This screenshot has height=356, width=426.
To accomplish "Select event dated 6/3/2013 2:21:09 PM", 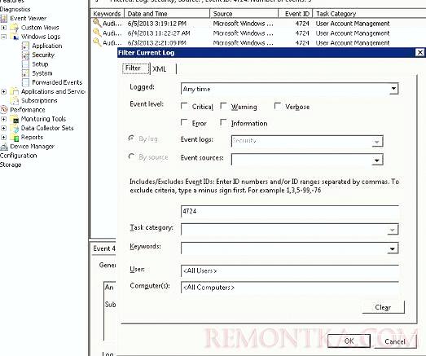I will click(x=258, y=42).
